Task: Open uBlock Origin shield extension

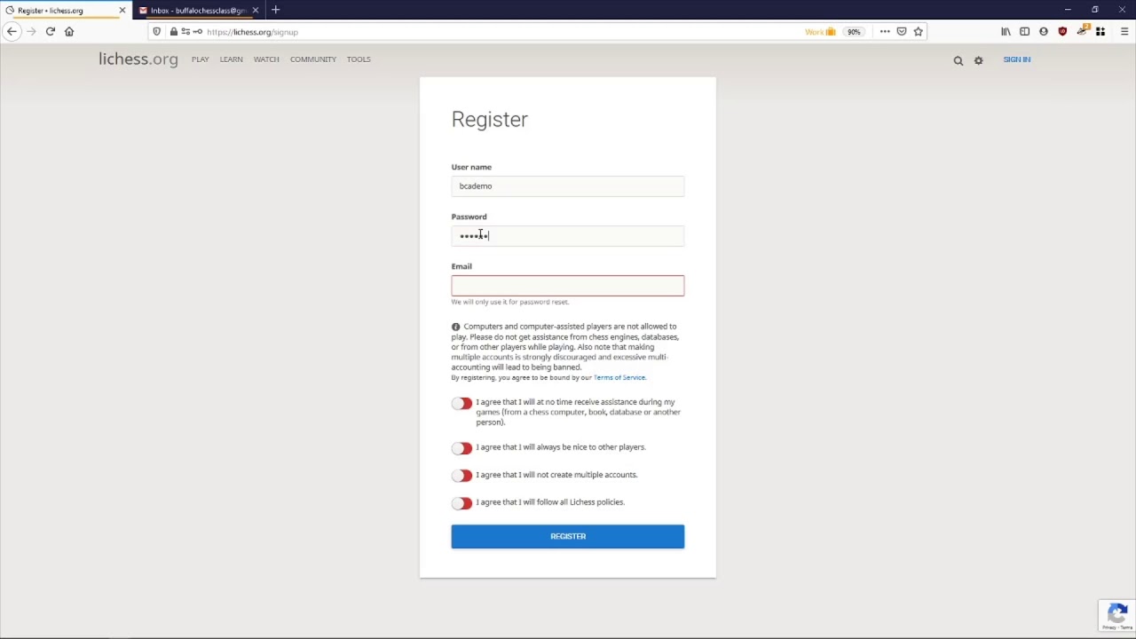Action: pyautogui.click(x=1062, y=32)
